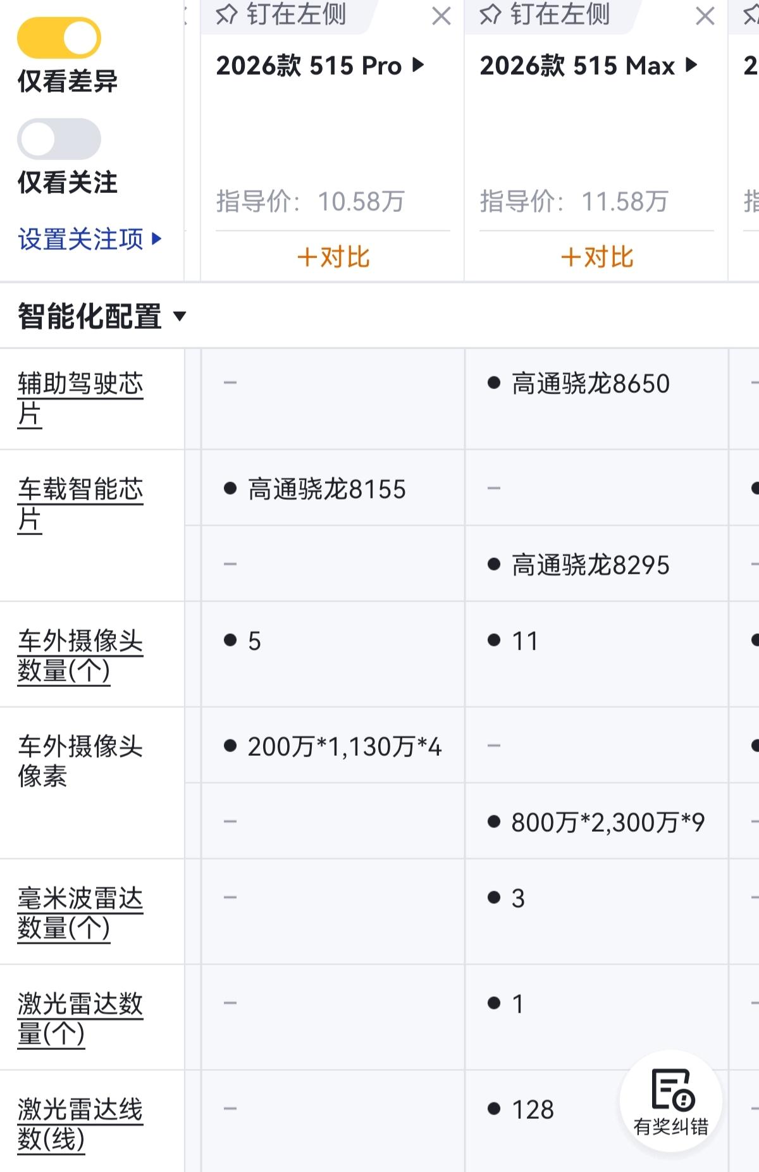
Task: Open the 2026款 515 Max model title
Action: [577, 65]
